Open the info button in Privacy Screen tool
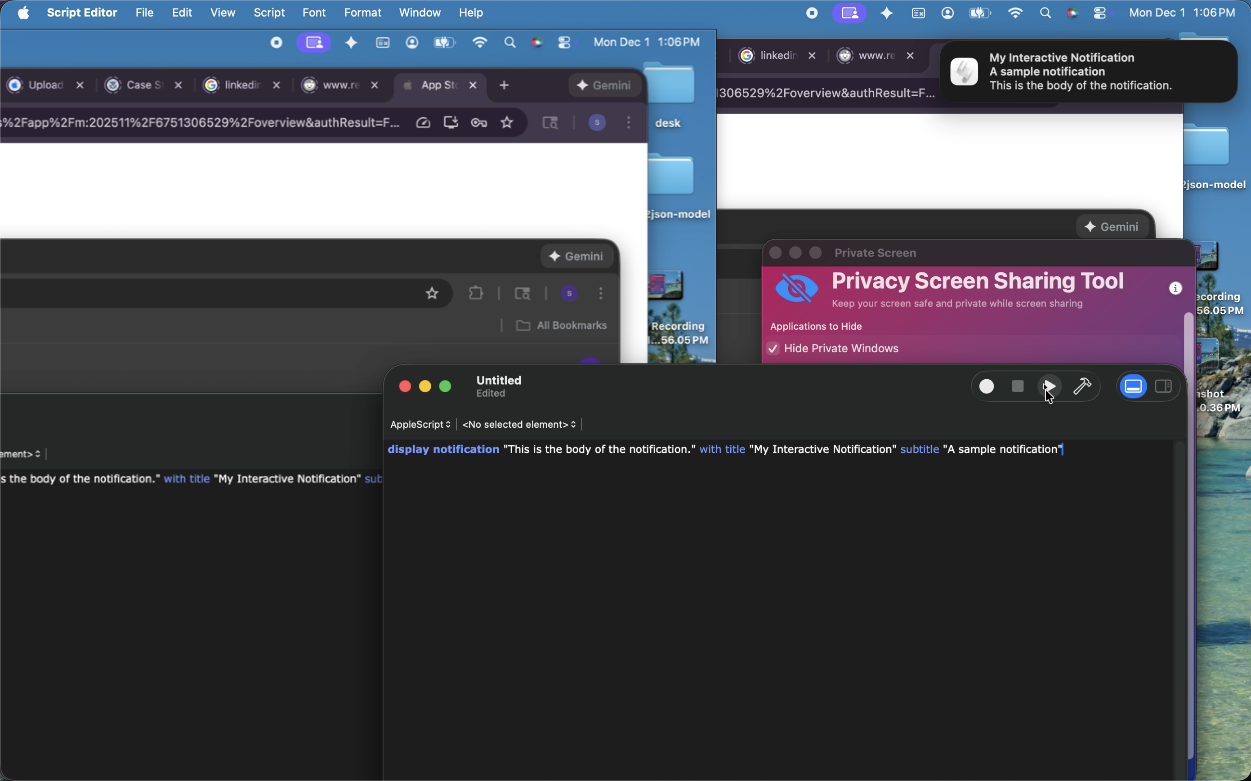The height and width of the screenshot is (781, 1251). pyautogui.click(x=1175, y=288)
